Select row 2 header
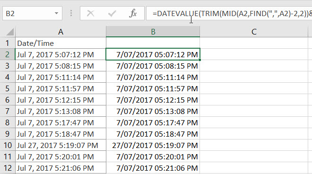This screenshot has width=312, height=174. click(8, 54)
